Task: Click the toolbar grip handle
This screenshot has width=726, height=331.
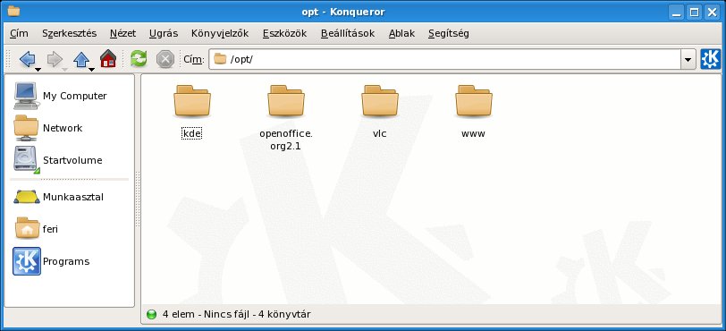Action: pos(7,59)
